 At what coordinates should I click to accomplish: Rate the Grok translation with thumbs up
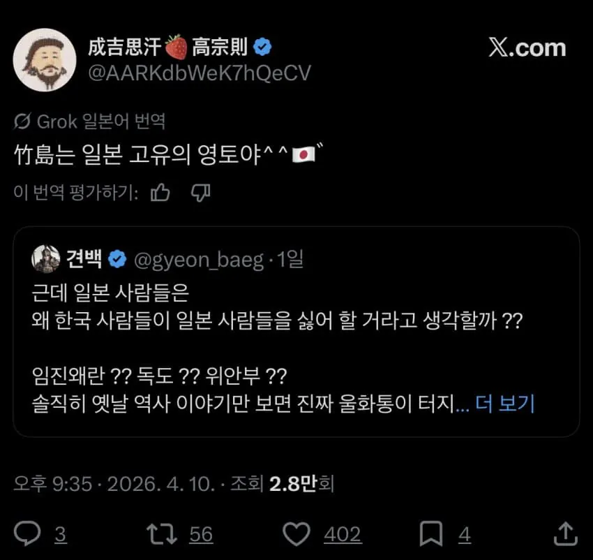[x=161, y=193]
